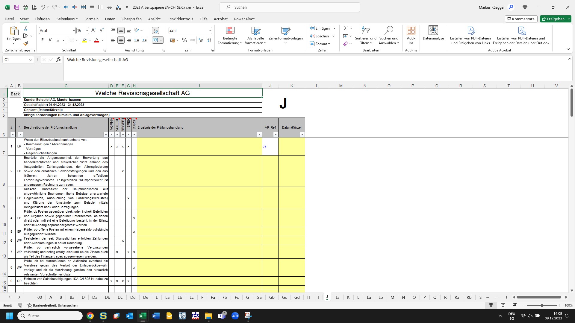Decrease indent in Ausrichtung group
This screenshot has height=323, width=575.
click(x=137, y=40)
